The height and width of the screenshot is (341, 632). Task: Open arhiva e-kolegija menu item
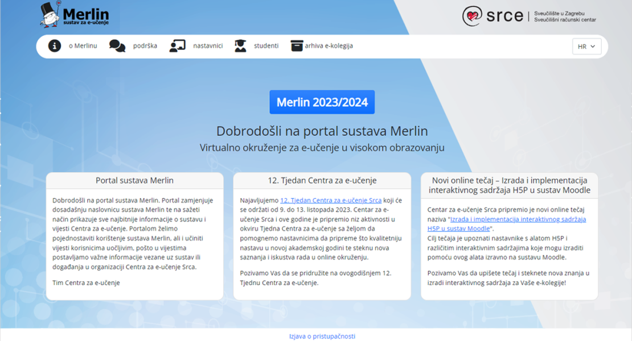(x=329, y=46)
